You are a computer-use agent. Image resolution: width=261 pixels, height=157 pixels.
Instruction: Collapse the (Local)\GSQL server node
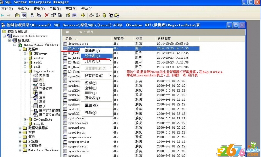(15, 45)
